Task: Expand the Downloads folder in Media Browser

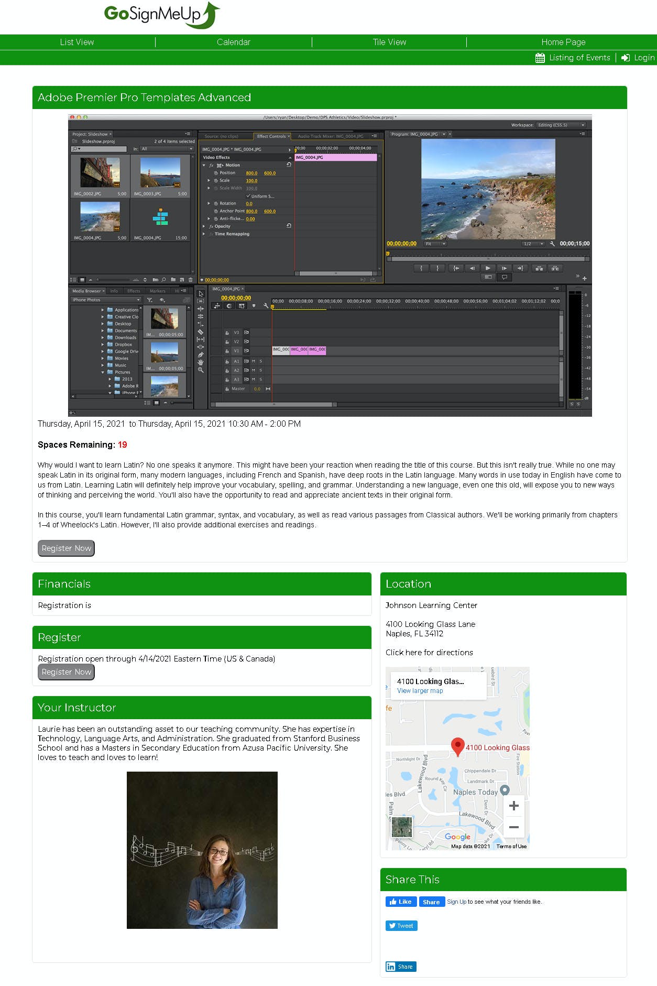Action: [x=103, y=338]
